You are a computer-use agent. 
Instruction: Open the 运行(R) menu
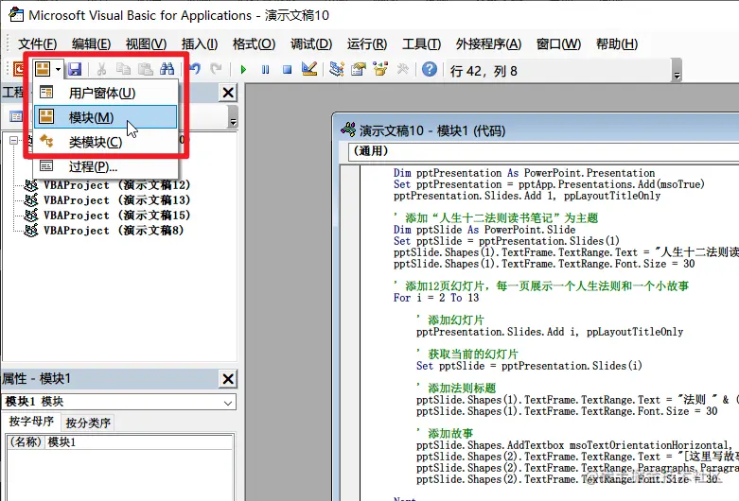point(367,43)
